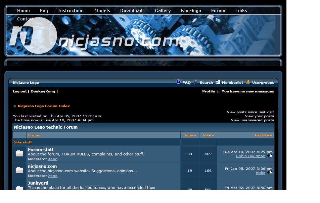The width and height of the screenshot is (320, 203).
Task: Open the Forum stuff forum
Action: pos(41,149)
